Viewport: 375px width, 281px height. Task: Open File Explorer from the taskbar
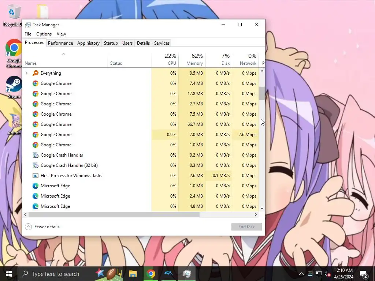click(x=133, y=274)
